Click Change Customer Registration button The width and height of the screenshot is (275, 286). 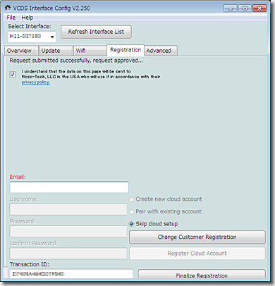197,237
